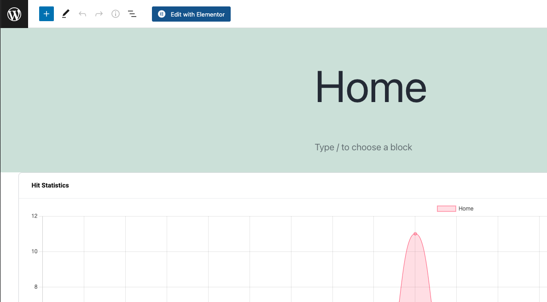Click the y-axis label 12
Screen dimensions: 547x302
[34, 217]
